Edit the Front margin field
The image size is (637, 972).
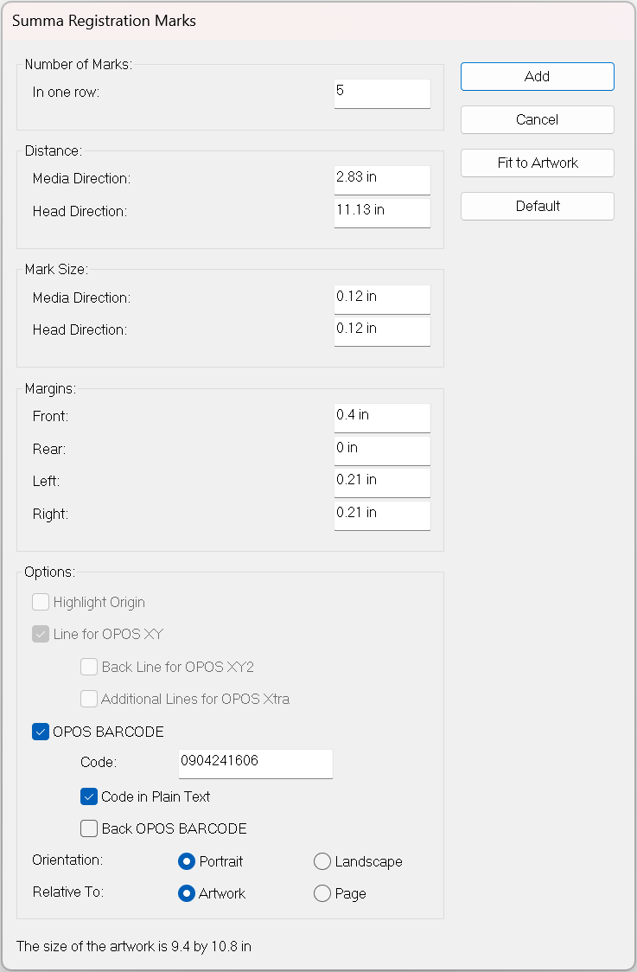point(382,418)
